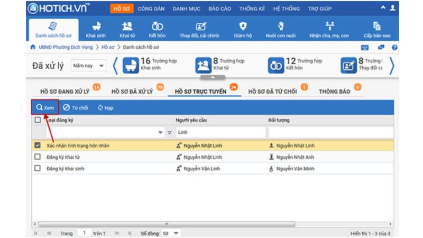This screenshot has width=423, height=238.
Task: Open the TRỢ GIÚP menu
Action: (320, 8)
